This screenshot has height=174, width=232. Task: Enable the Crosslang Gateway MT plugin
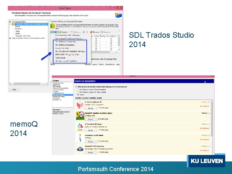tap(99, 108)
